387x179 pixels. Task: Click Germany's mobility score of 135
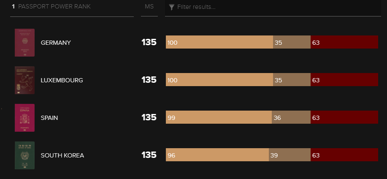pyautogui.click(x=149, y=42)
